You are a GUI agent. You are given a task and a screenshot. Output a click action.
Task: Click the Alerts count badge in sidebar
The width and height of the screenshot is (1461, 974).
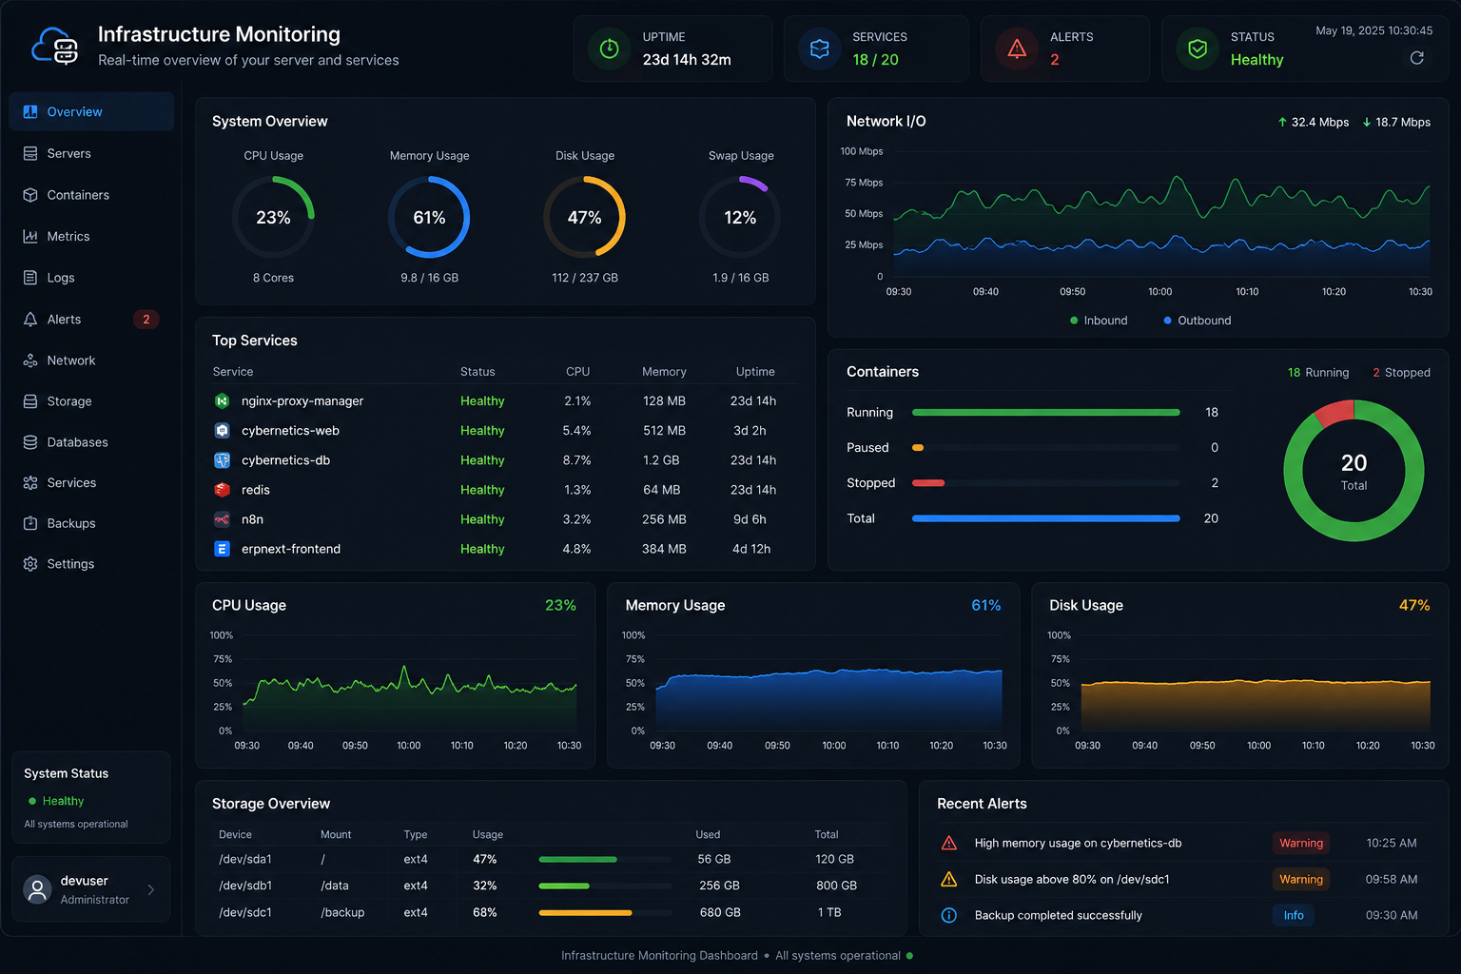[146, 320]
